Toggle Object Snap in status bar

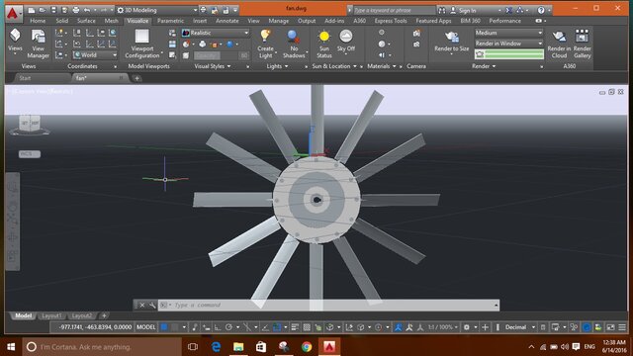(x=277, y=327)
